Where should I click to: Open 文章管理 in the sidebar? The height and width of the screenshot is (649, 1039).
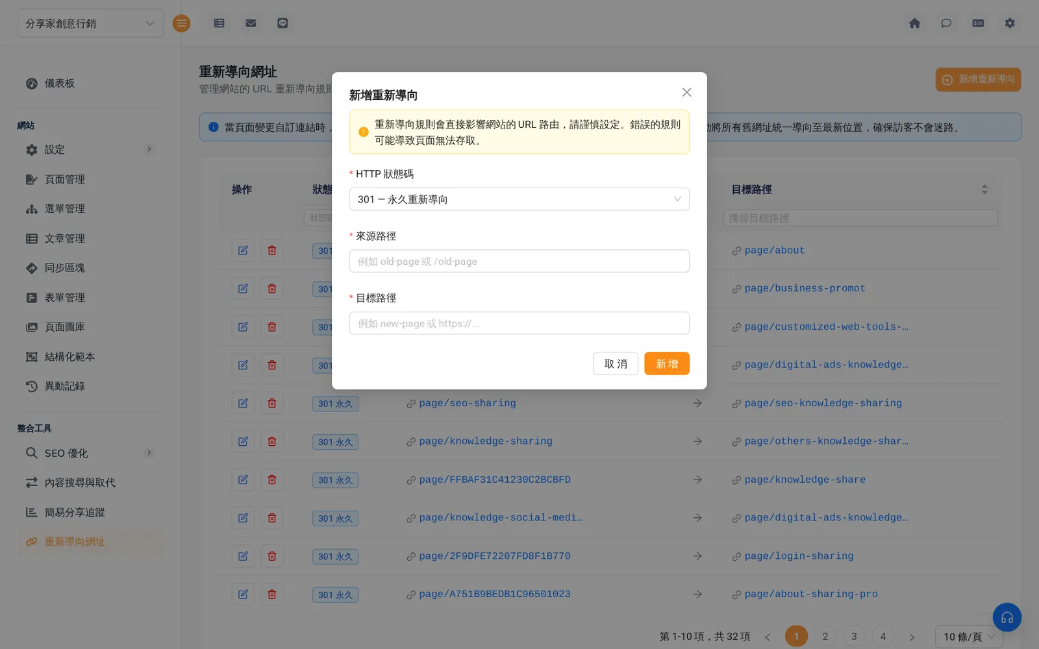(90, 238)
